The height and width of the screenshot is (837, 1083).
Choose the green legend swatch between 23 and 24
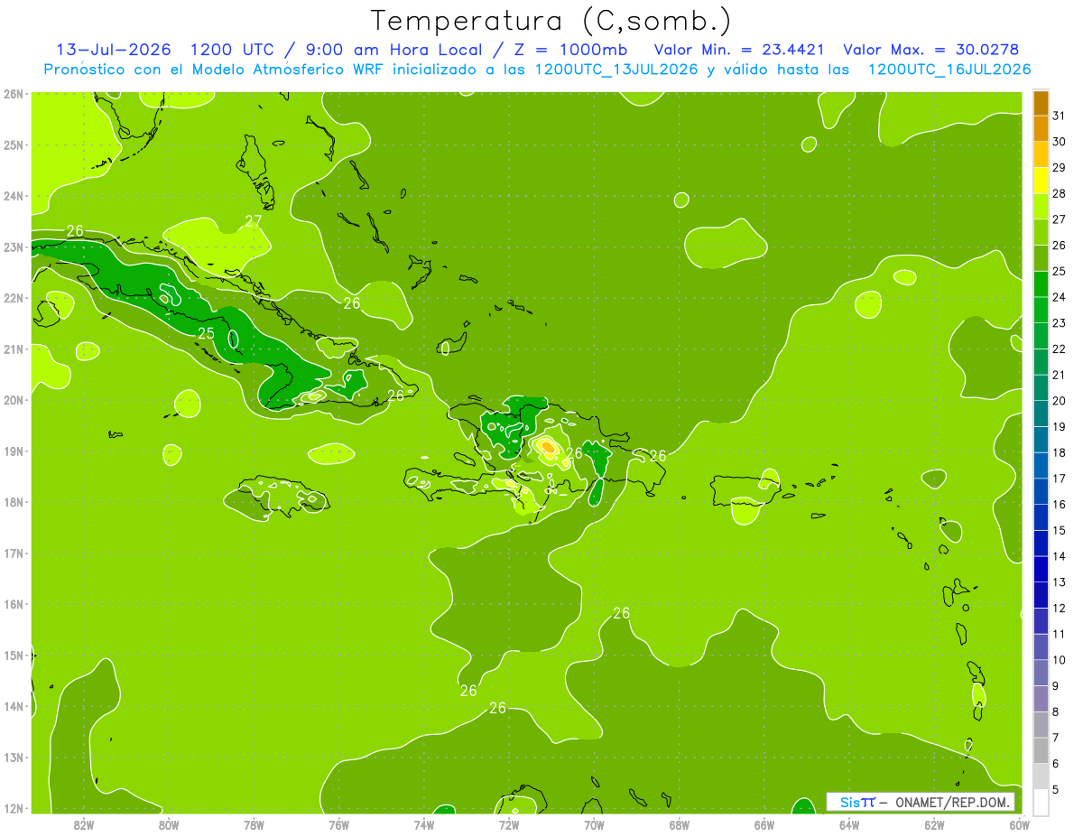1041,310
